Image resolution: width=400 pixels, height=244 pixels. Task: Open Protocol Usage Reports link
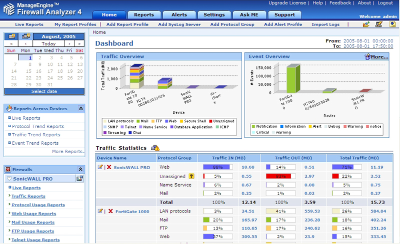tap(38, 205)
